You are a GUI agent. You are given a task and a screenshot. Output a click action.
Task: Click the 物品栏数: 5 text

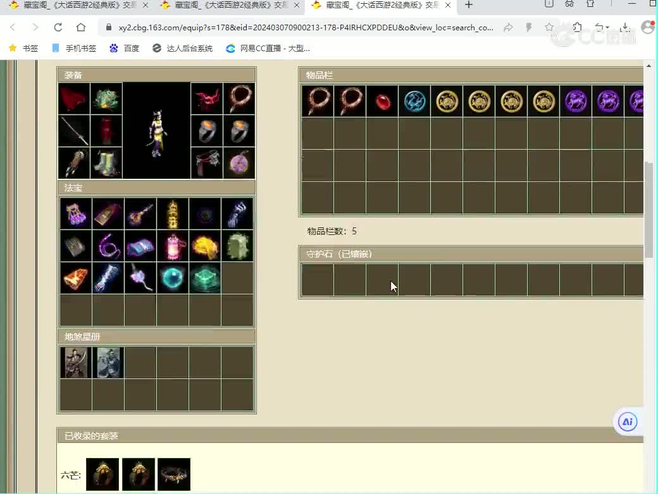coord(332,231)
